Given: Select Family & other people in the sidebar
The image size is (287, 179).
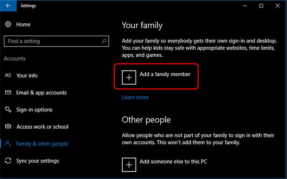Looking at the screenshot, I should tap(42, 144).
